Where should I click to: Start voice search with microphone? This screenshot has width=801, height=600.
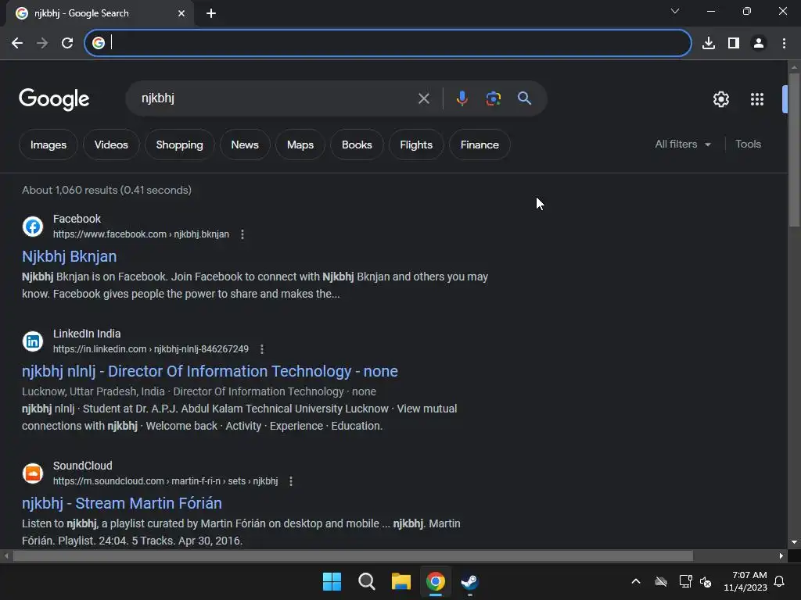pyautogui.click(x=462, y=98)
